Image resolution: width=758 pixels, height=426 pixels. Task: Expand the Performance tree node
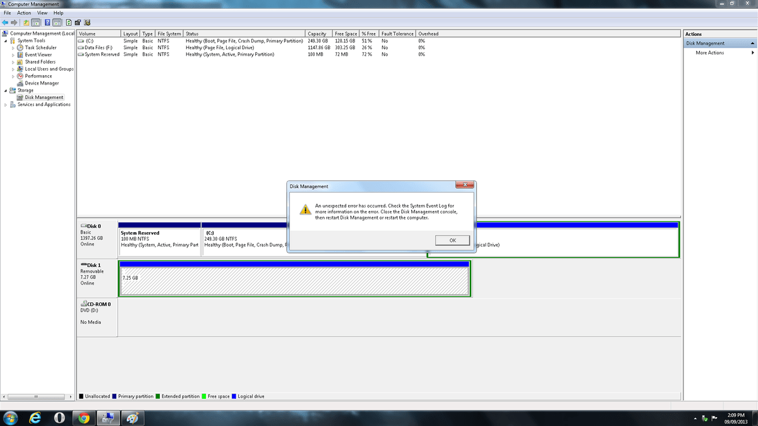(13, 76)
